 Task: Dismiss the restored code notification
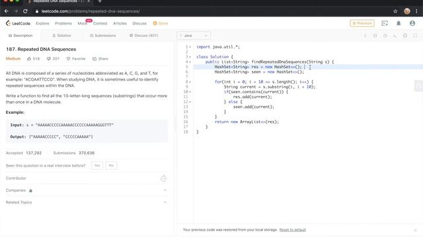tap(415, 230)
